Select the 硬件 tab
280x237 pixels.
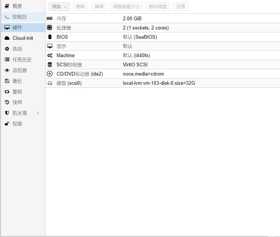tap(23, 28)
